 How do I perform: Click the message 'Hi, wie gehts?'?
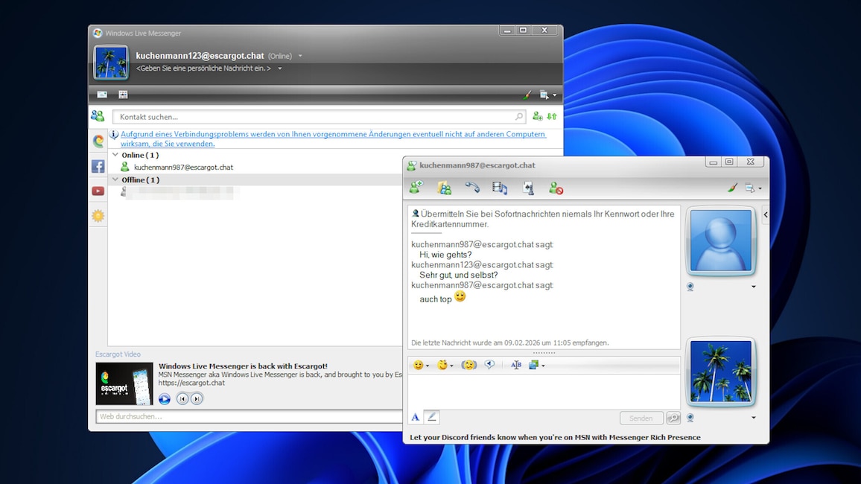[445, 255]
